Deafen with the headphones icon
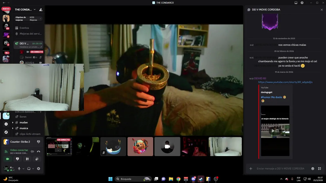This screenshot has height=183, width=326. 29,169
